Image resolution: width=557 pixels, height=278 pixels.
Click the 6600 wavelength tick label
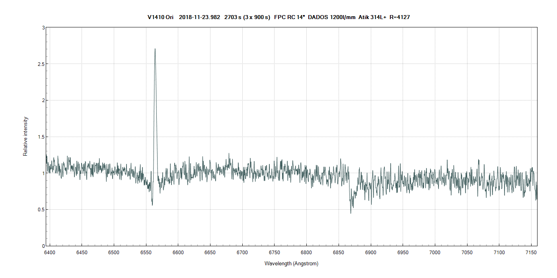[178, 253]
